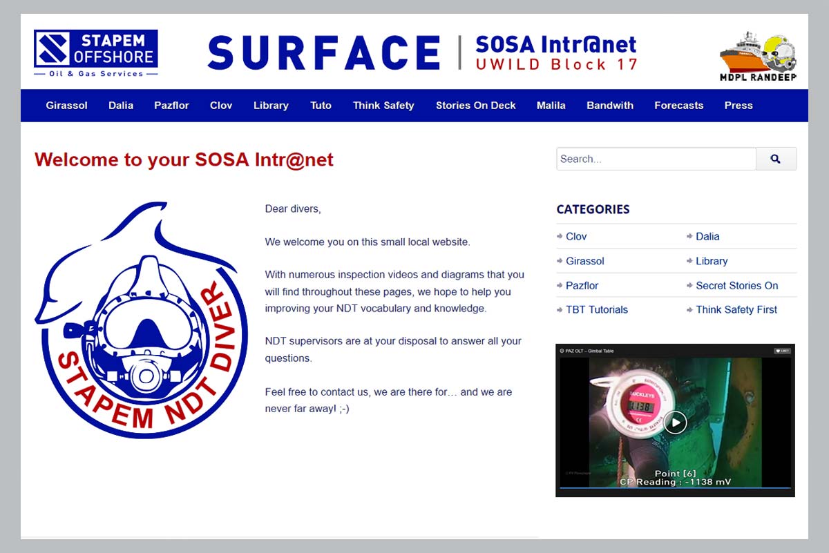The width and height of the screenshot is (829, 553).
Task: Click the PAZ OLT – Gimbal Table video title
Action: [x=589, y=351]
